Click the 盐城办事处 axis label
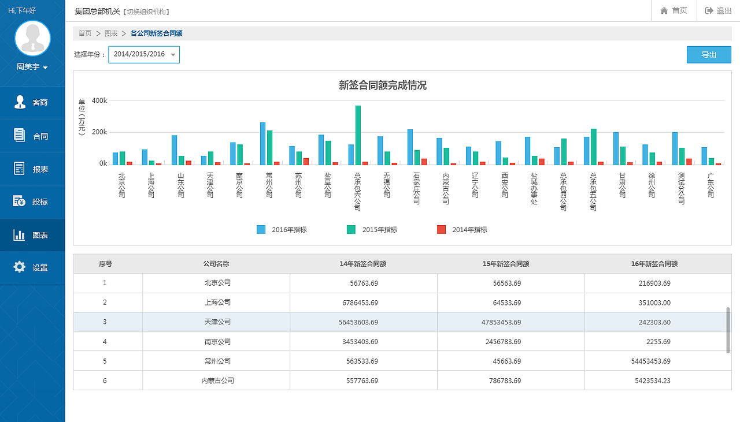This screenshot has width=740, height=422. coord(534,188)
